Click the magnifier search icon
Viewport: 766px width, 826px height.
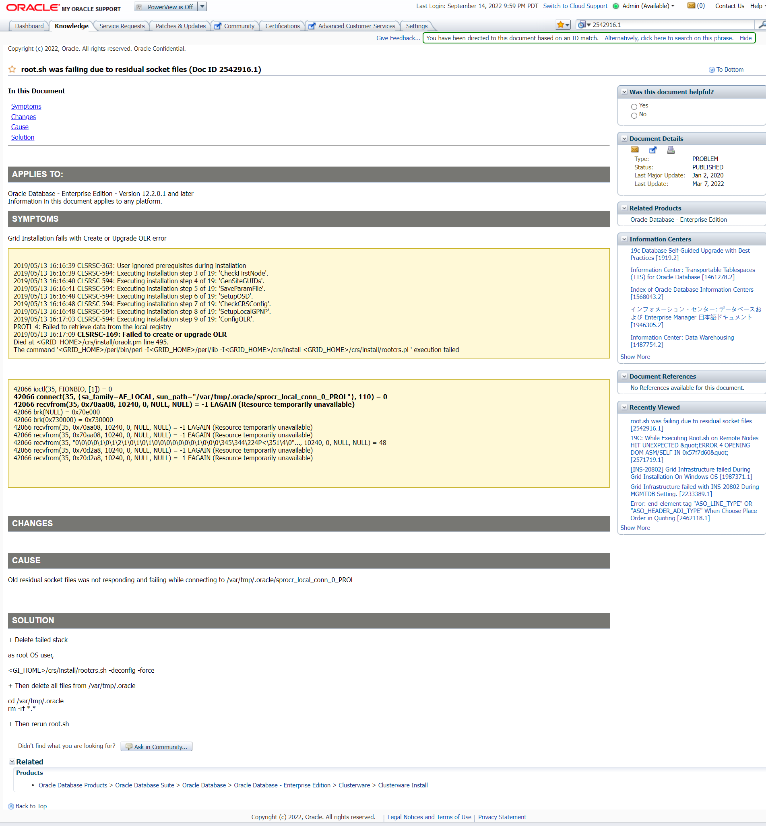[762, 25]
